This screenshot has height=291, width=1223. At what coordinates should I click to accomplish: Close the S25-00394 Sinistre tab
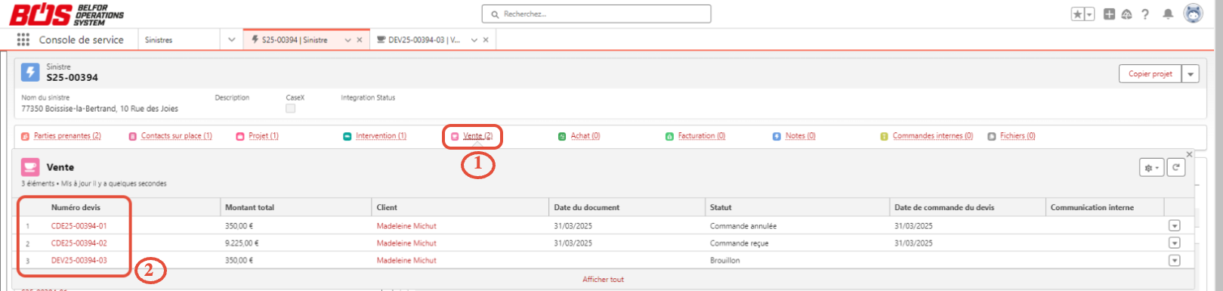pos(360,40)
